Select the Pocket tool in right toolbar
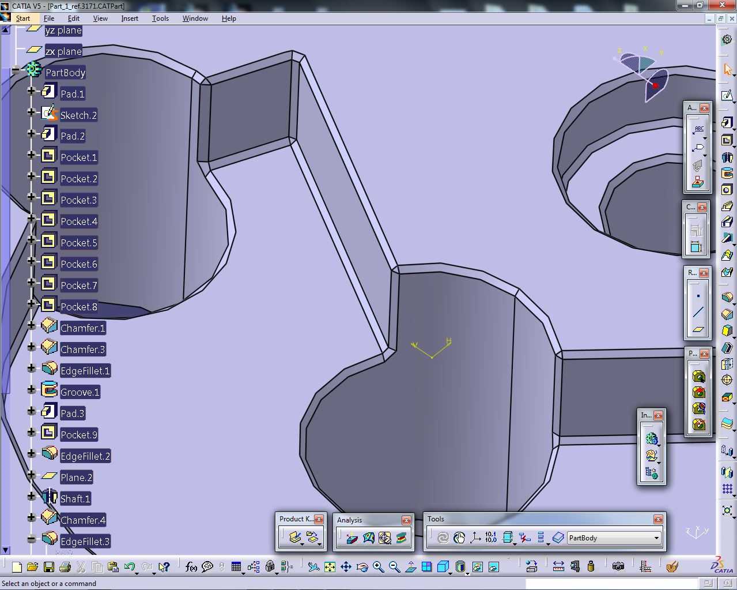Viewport: 737px width, 590px height. click(x=727, y=140)
